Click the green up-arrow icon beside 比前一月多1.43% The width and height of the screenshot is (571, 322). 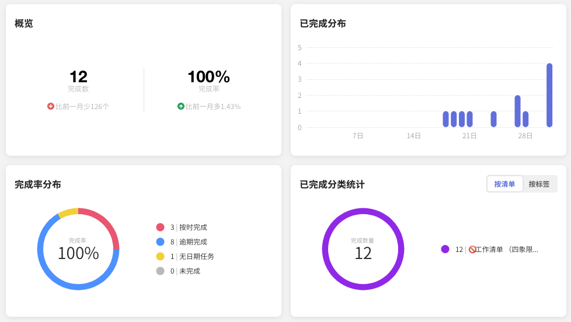pyautogui.click(x=180, y=106)
